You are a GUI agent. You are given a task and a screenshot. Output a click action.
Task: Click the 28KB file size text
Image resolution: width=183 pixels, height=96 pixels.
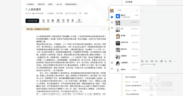[x=86, y=13]
